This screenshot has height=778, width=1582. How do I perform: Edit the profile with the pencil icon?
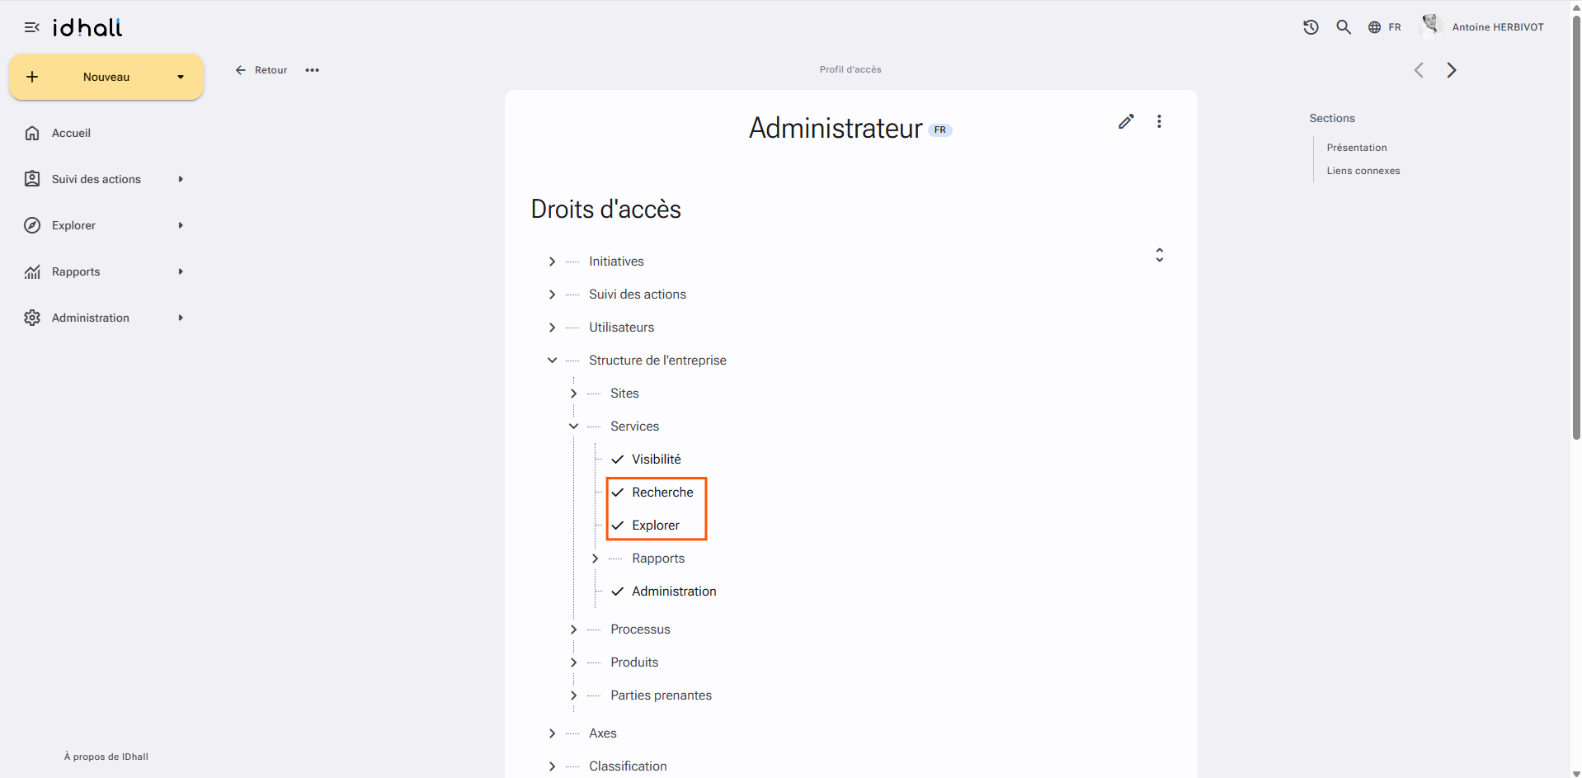coord(1126,121)
